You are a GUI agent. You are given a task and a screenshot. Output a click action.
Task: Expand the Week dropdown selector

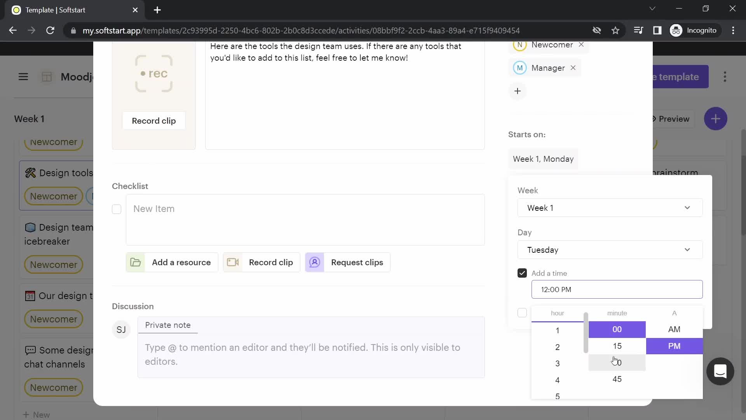610,208
